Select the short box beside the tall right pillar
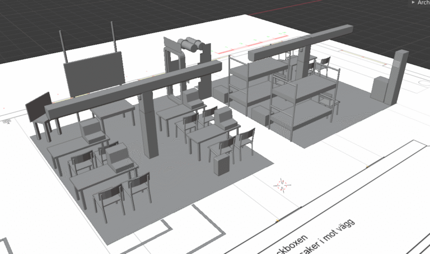 tap(378, 89)
